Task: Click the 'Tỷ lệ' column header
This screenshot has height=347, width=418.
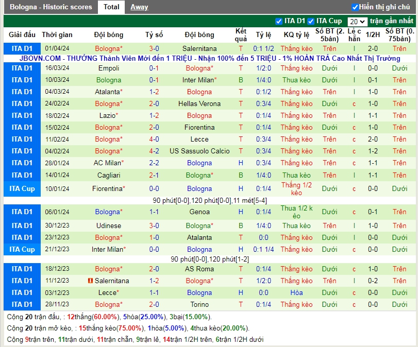Action: point(263,35)
